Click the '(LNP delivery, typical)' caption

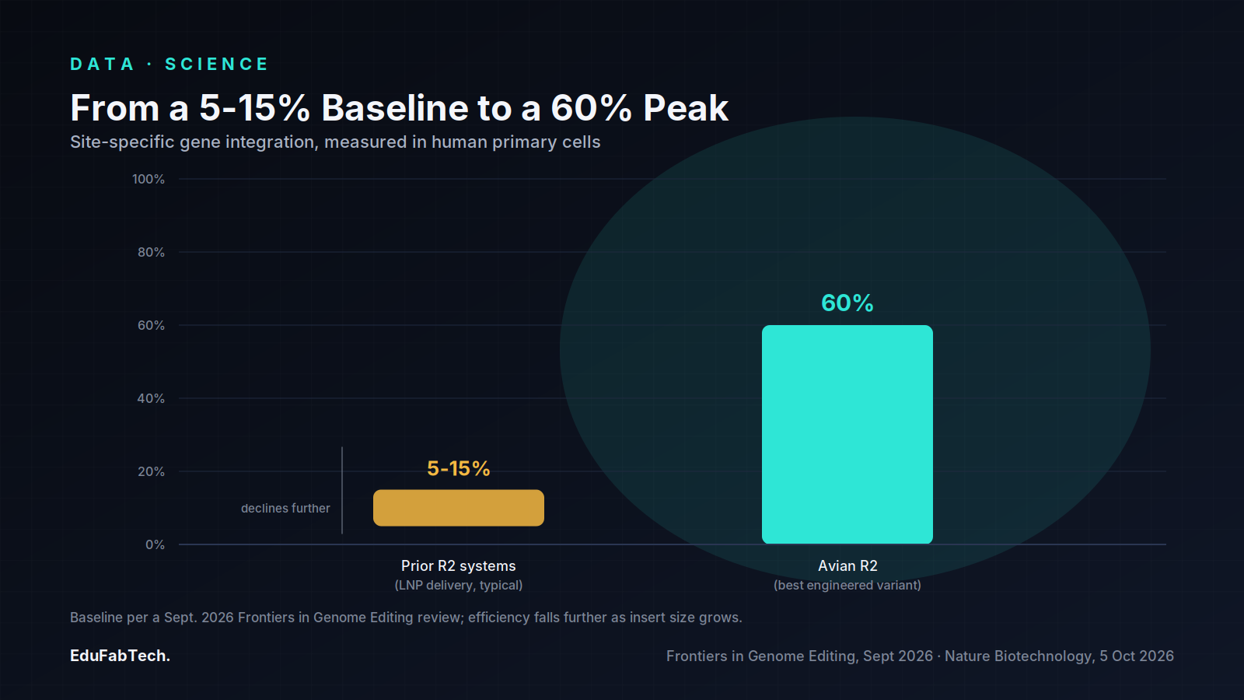(459, 585)
